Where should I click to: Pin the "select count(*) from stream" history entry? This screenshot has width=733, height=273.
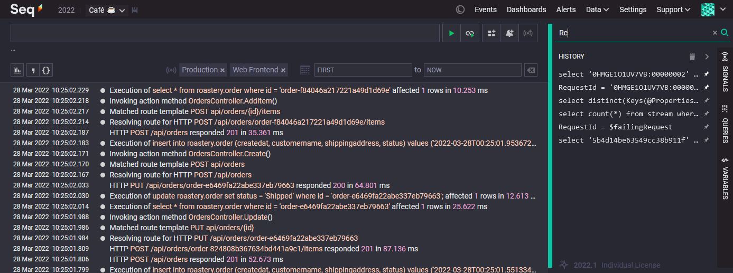[x=706, y=114]
